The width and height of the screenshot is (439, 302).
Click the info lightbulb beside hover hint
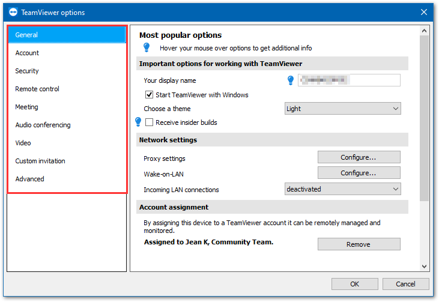point(146,47)
